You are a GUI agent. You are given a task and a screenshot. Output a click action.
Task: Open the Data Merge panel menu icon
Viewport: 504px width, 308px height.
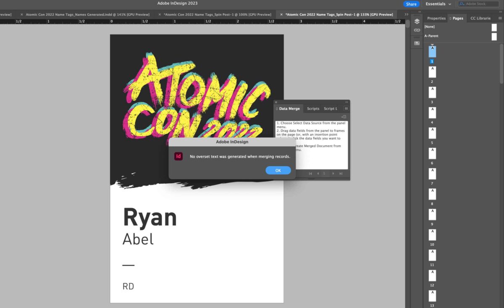point(346,108)
